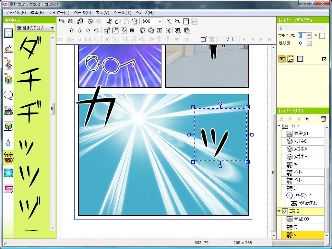Collapse the コマ 3 layer group
The width and height of the screenshot is (332, 249).
pyautogui.click(x=279, y=211)
